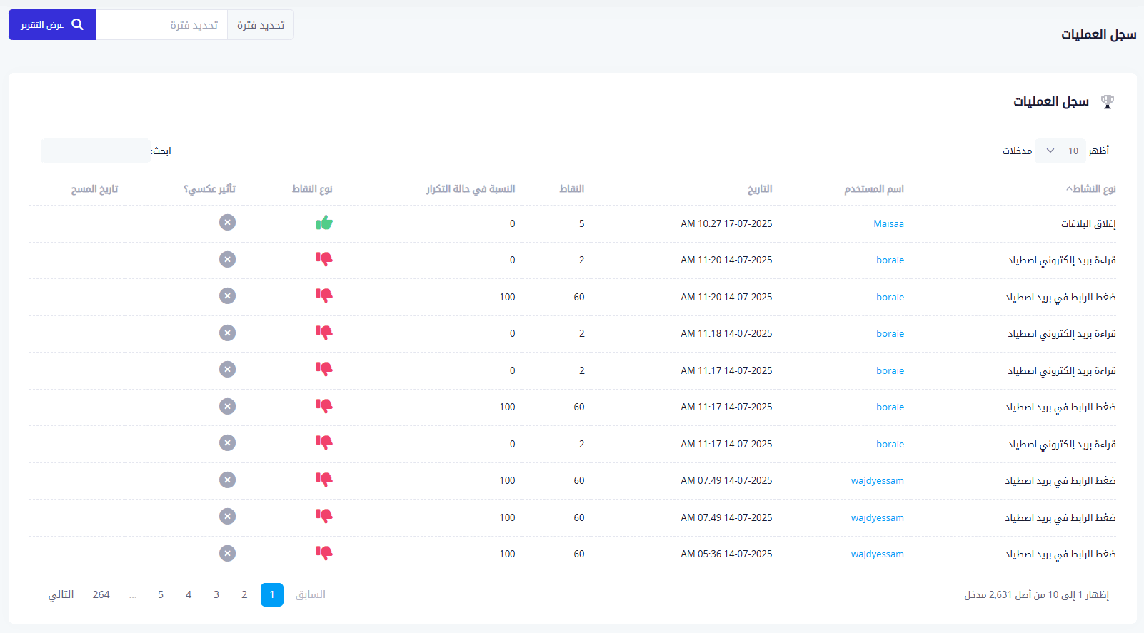The height and width of the screenshot is (633, 1144).
Task: Click the تحديد فترة date range input
Action: [162, 25]
